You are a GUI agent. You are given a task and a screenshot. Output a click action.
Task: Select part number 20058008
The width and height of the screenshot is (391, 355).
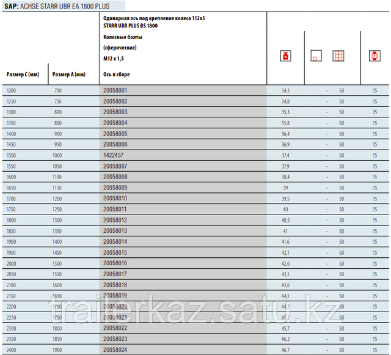click(x=115, y=177)
